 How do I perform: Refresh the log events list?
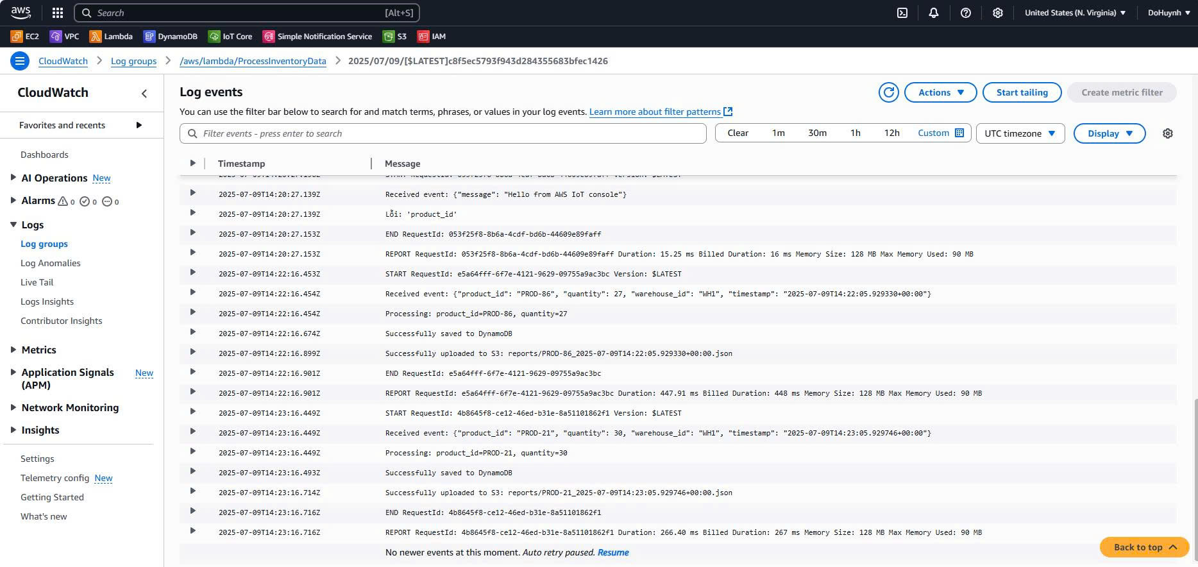click(888, 92)
